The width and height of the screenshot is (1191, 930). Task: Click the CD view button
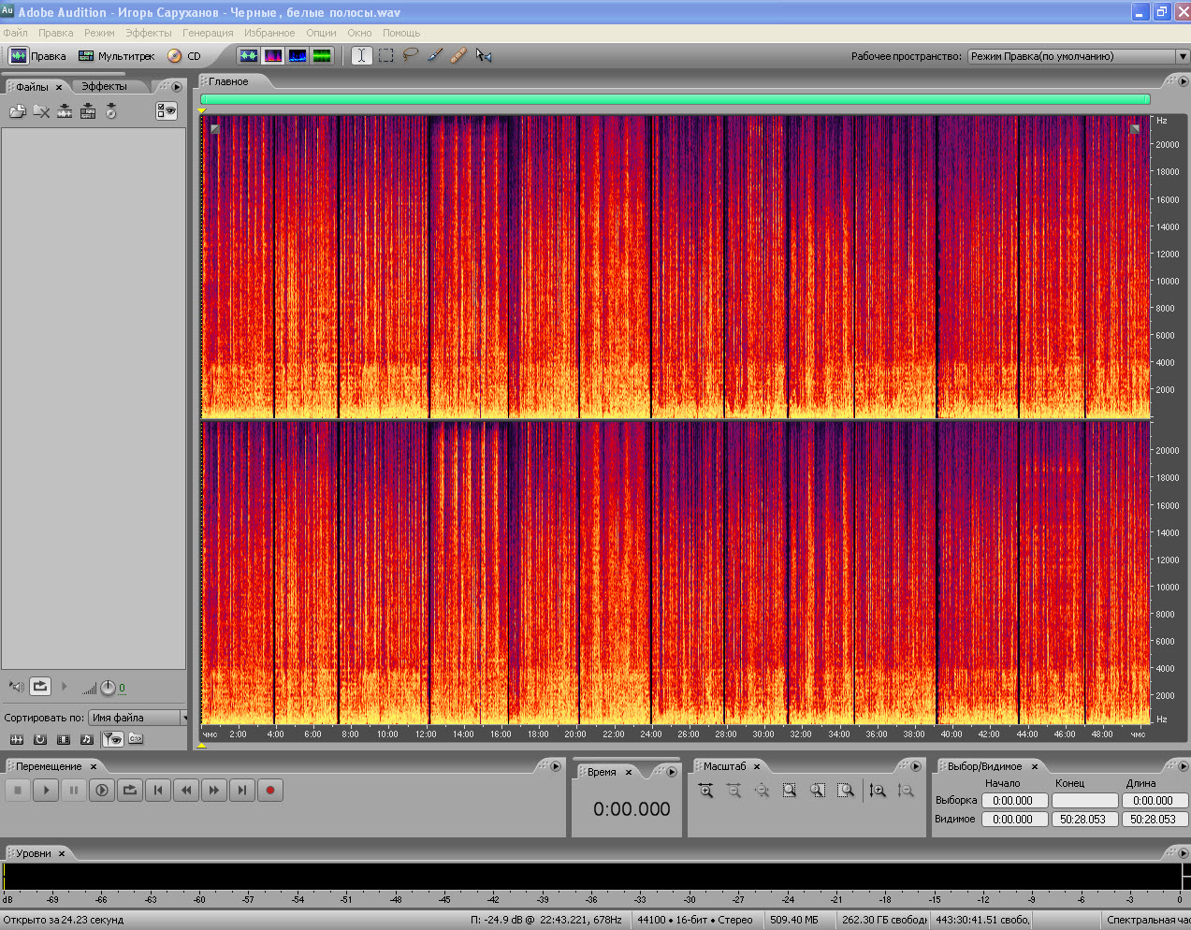(x=184, y=56)
